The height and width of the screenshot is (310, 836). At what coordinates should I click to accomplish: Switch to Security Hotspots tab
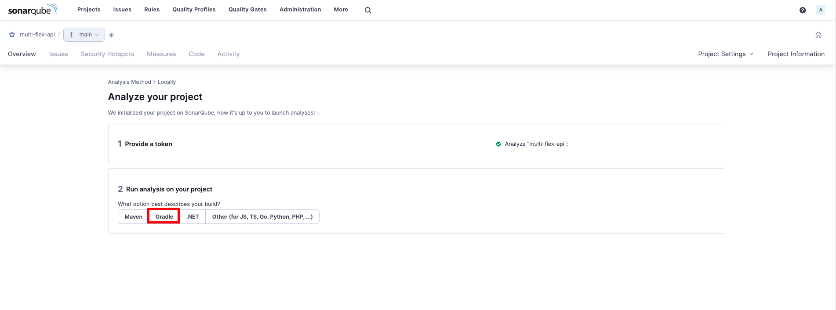pyautogui.click(x=107, y=54)
